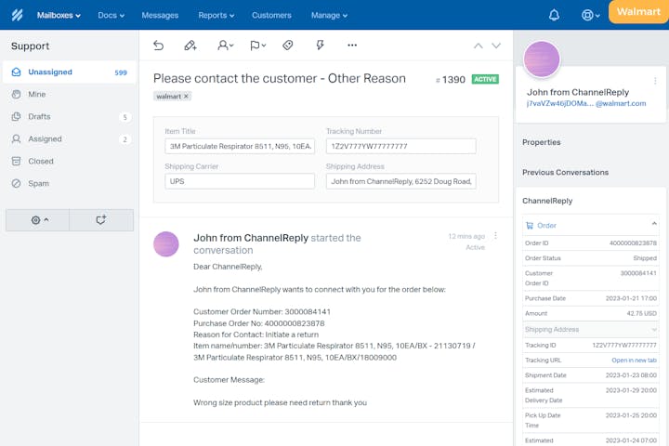Open notifications bell in top bar
This screenshot has width=669, height=446.
pos(555,15)
